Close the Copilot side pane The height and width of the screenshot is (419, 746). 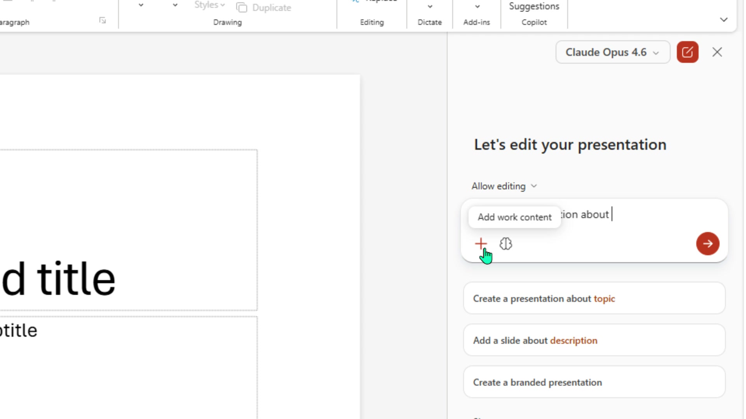(717, 52)
